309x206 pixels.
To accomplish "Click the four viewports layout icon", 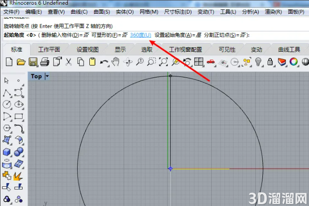I will point(198,62).
